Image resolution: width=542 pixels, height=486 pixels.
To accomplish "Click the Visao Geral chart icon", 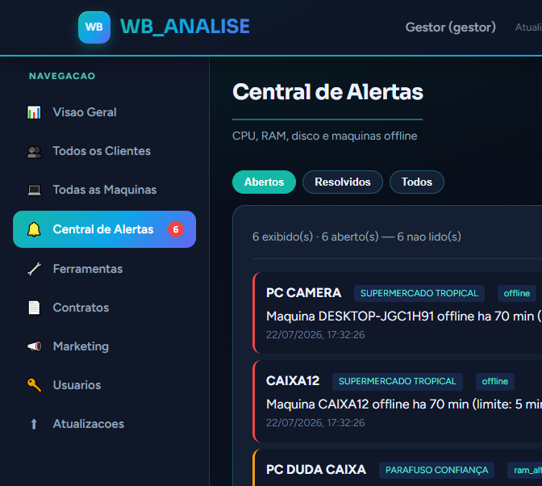I will [x=34, y=112].
